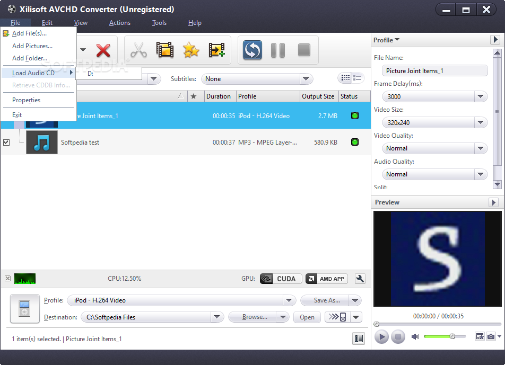This screenshot has height=365, width=505.
Task: Click the star favorite column header
Action: click(x=194, y=96)
